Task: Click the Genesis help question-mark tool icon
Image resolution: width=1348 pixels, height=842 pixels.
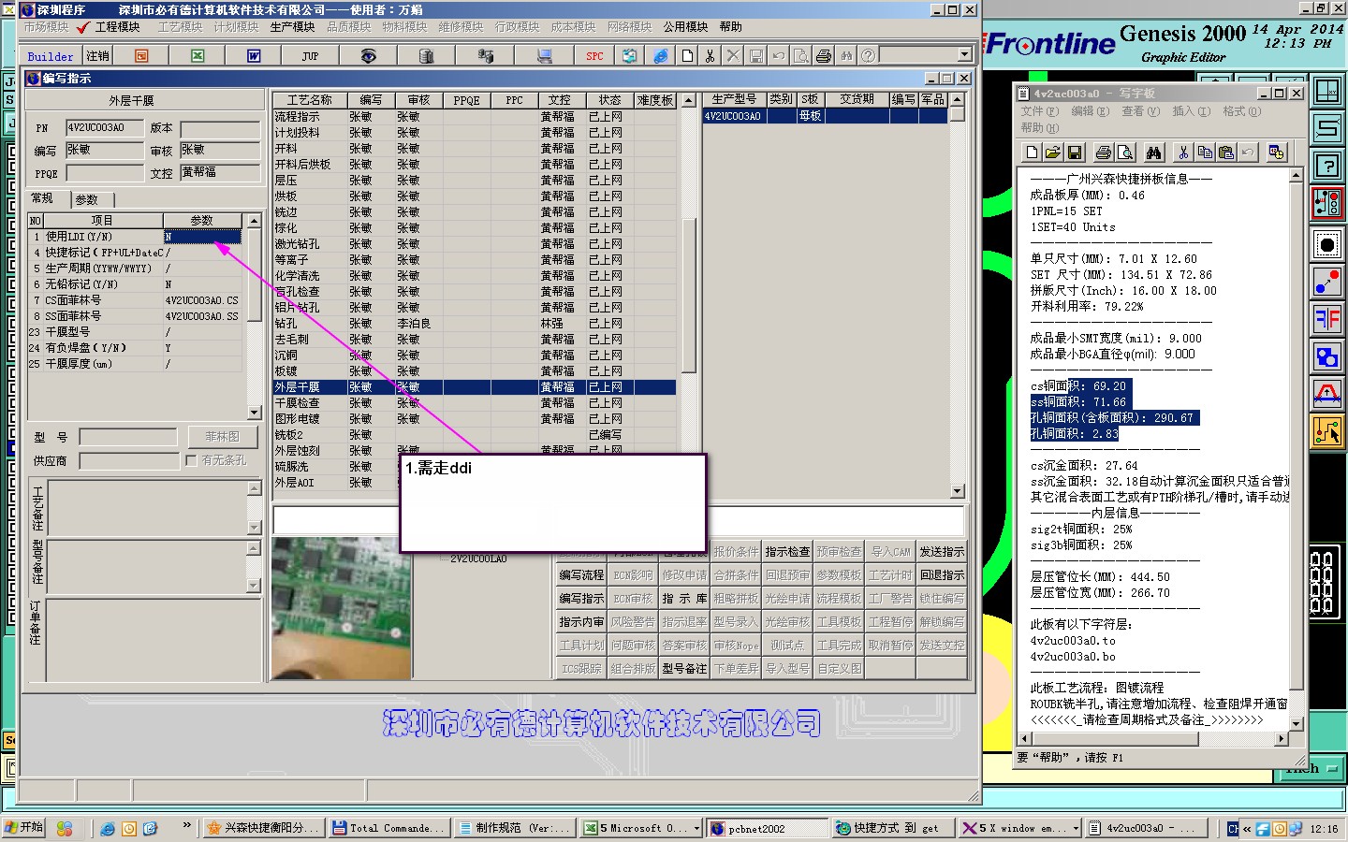Action: 1327,166
